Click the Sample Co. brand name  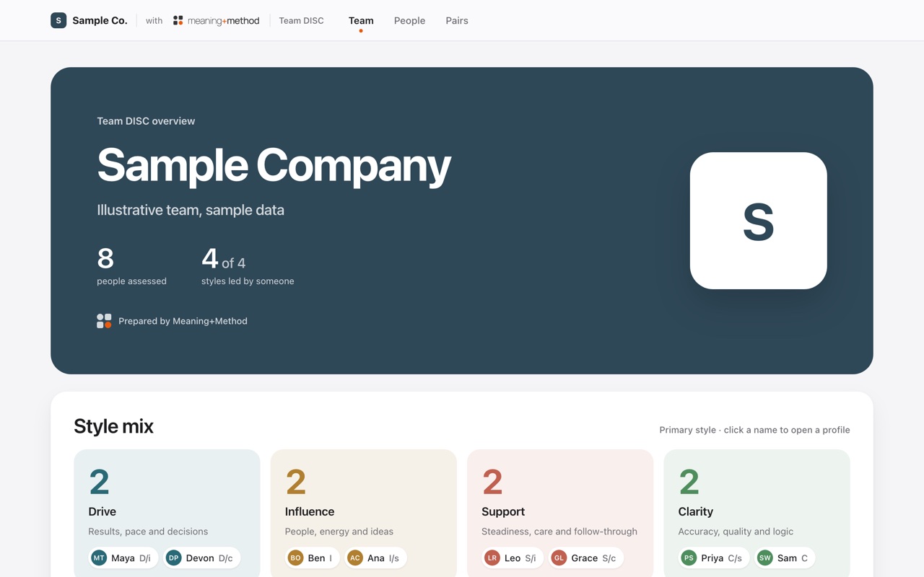(100, 21)
